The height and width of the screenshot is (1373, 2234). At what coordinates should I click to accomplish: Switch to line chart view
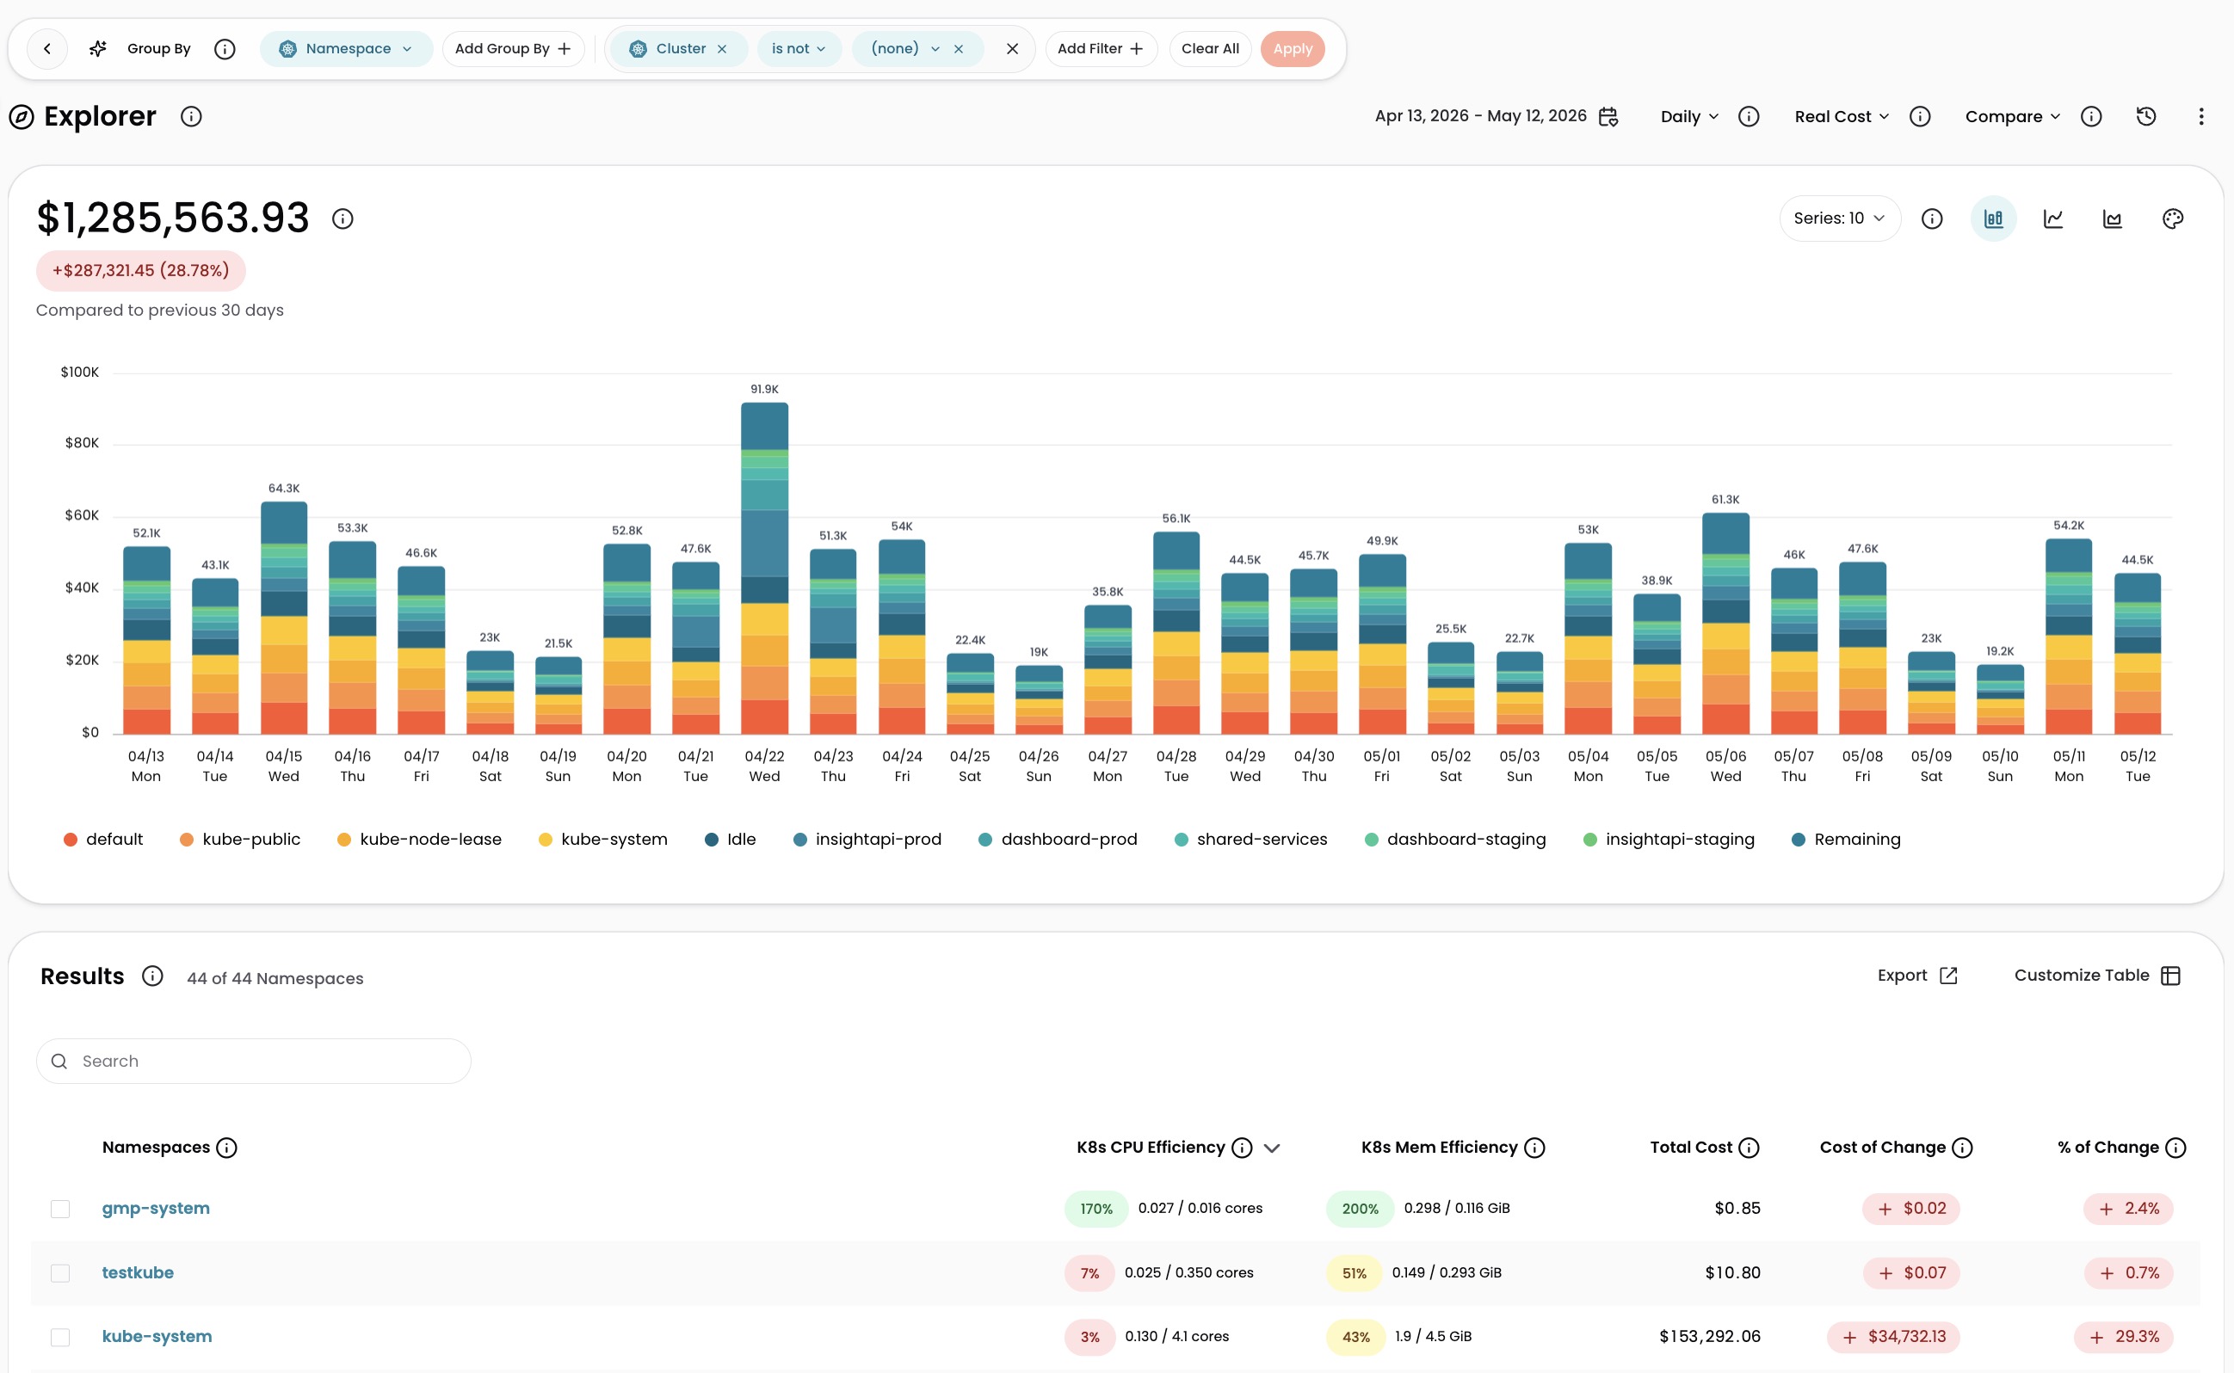click(x=2053, y=219)
